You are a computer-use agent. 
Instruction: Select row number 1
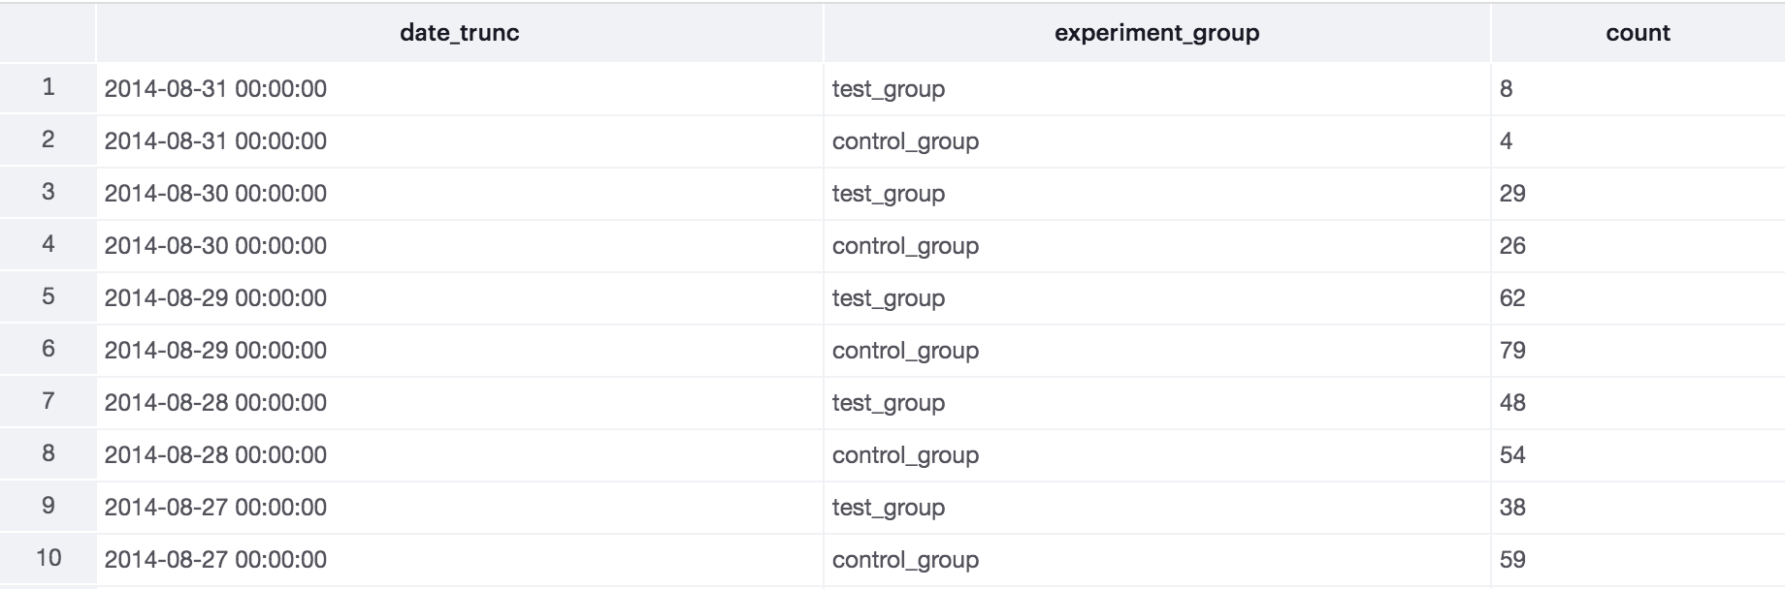coord(49,88)
